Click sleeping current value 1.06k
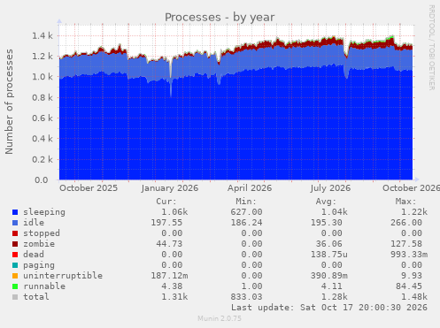This screenshot has width=440, height=328. (x=174, y=212)
